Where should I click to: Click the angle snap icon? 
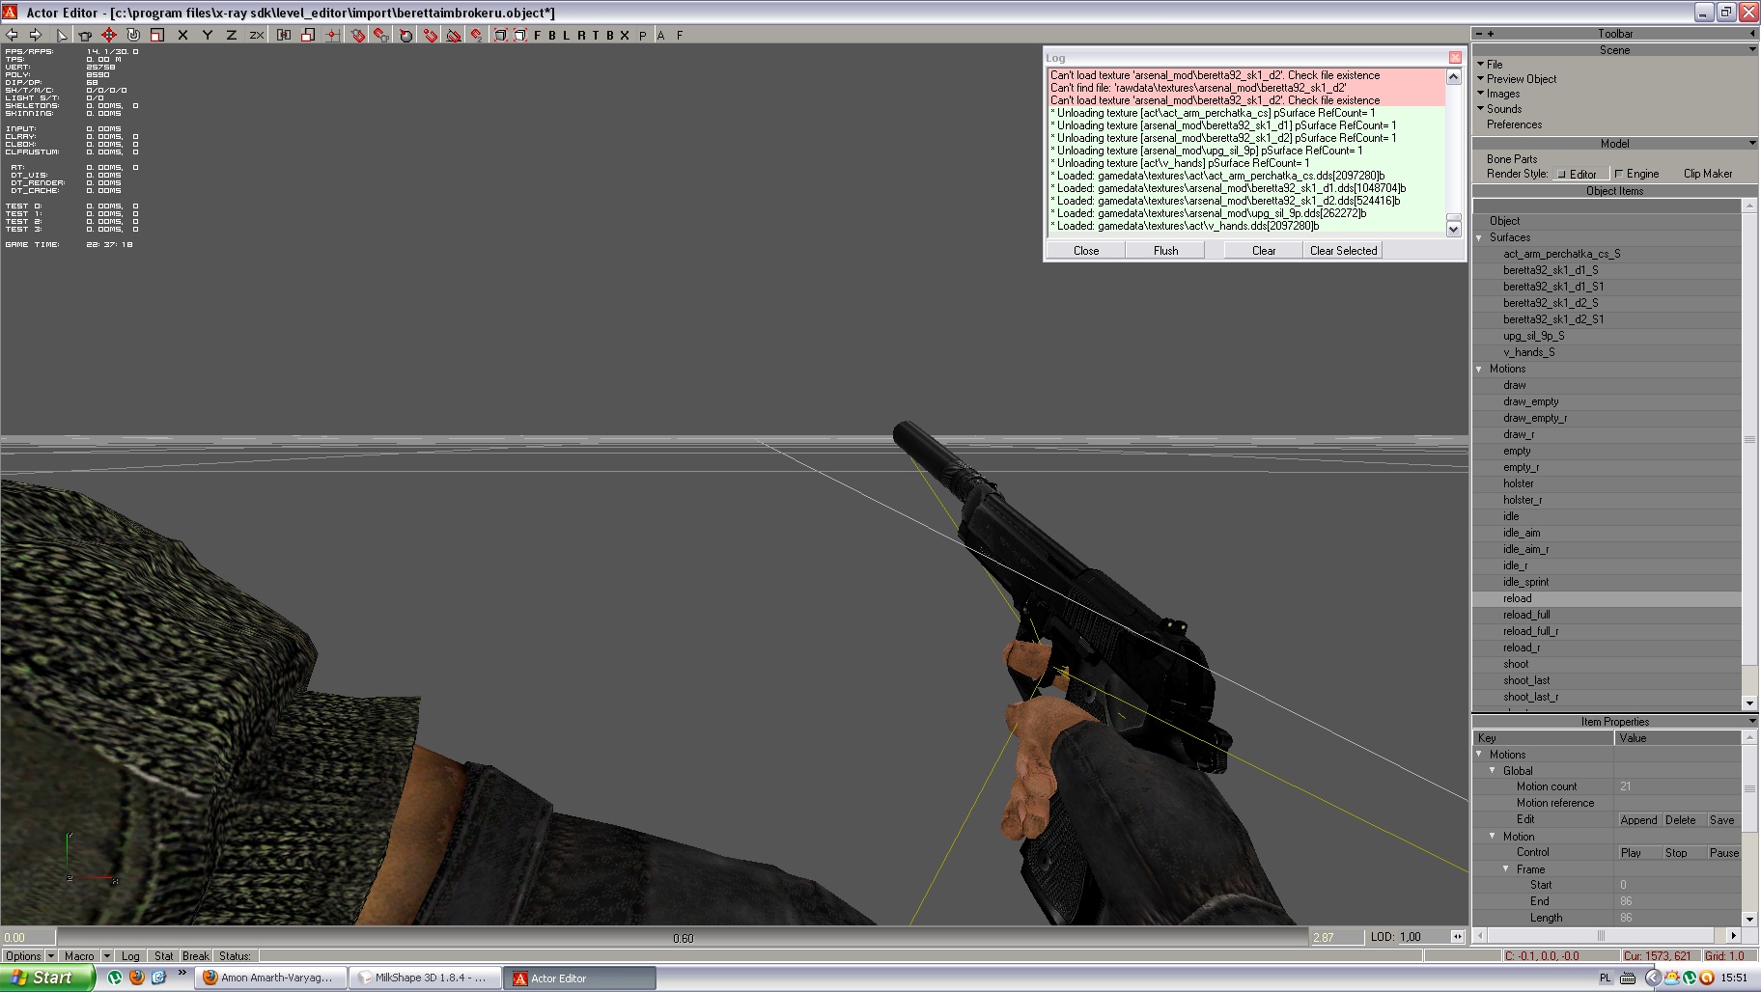(454, 35)
